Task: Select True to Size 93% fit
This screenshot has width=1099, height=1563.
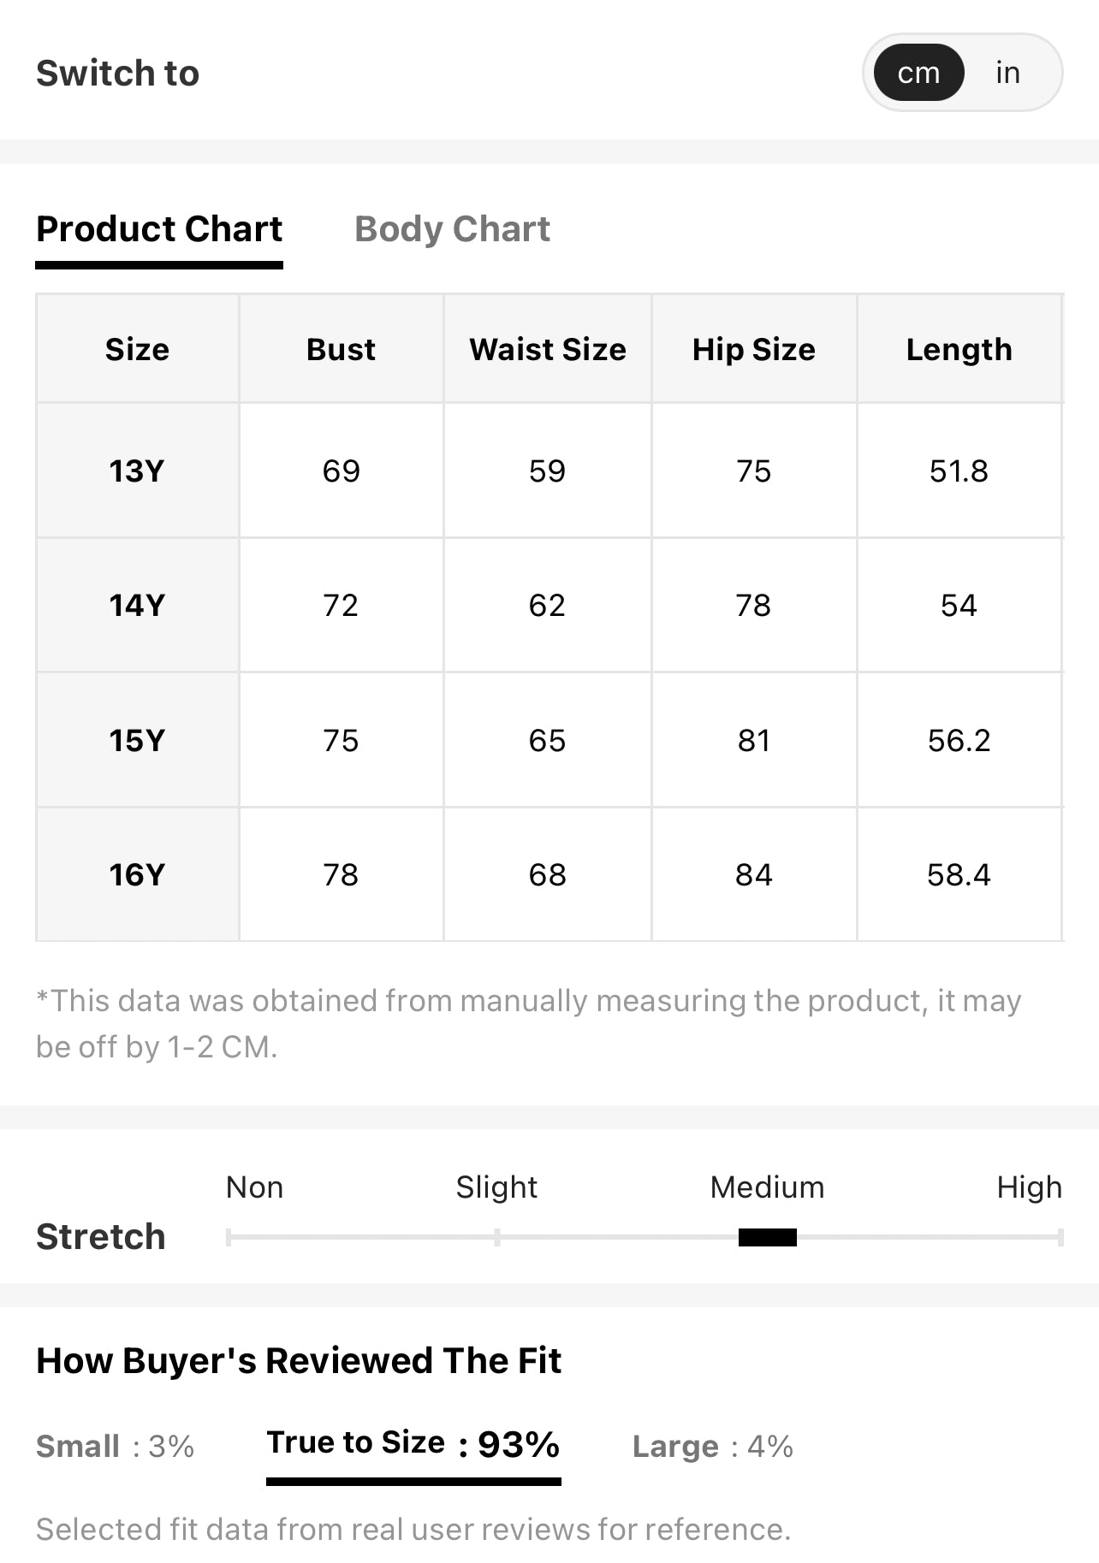Action: coord(413,1445)
